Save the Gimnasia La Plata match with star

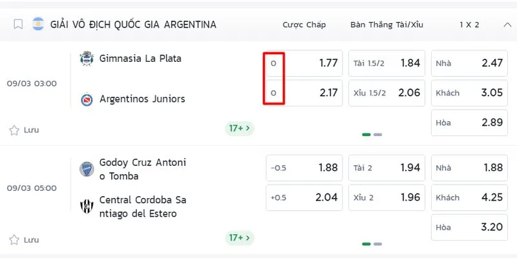coord(14,130)
